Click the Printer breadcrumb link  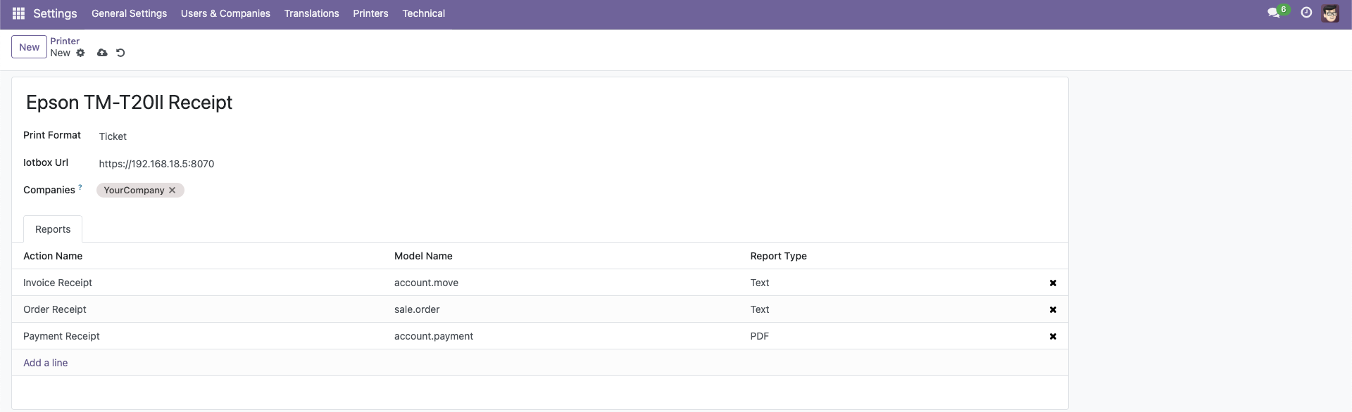(x=65, y=41)
